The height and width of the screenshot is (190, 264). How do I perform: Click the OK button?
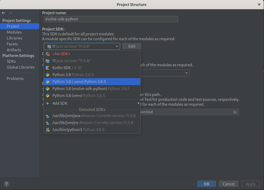point(206,184)
